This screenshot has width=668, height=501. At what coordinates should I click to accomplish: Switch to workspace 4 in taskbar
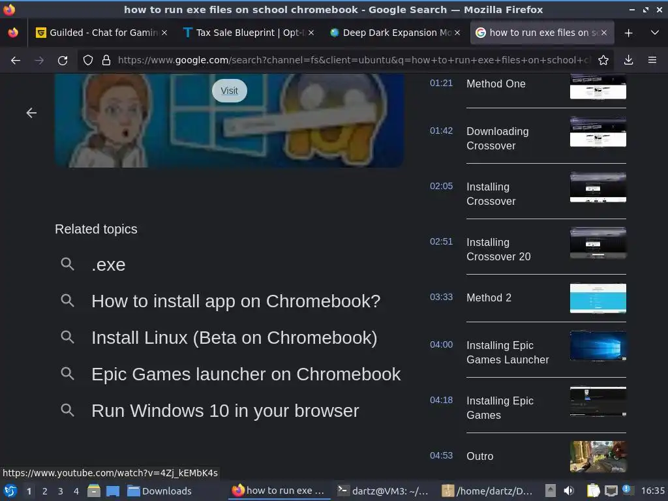(x=76, y=491)
